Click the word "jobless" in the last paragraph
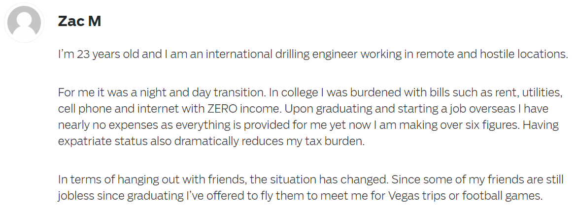 pyautogui.click(x=76, y=196)
